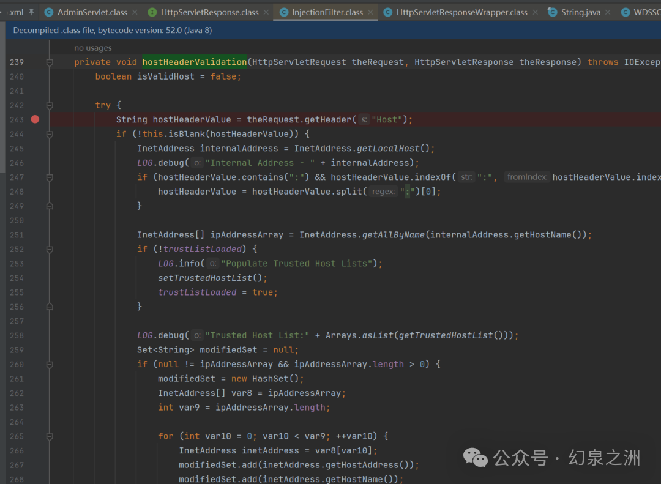Click the "regex:" parameter hint on line 248
This screenshot has height=484, width=661.
[x=383, y=192]
